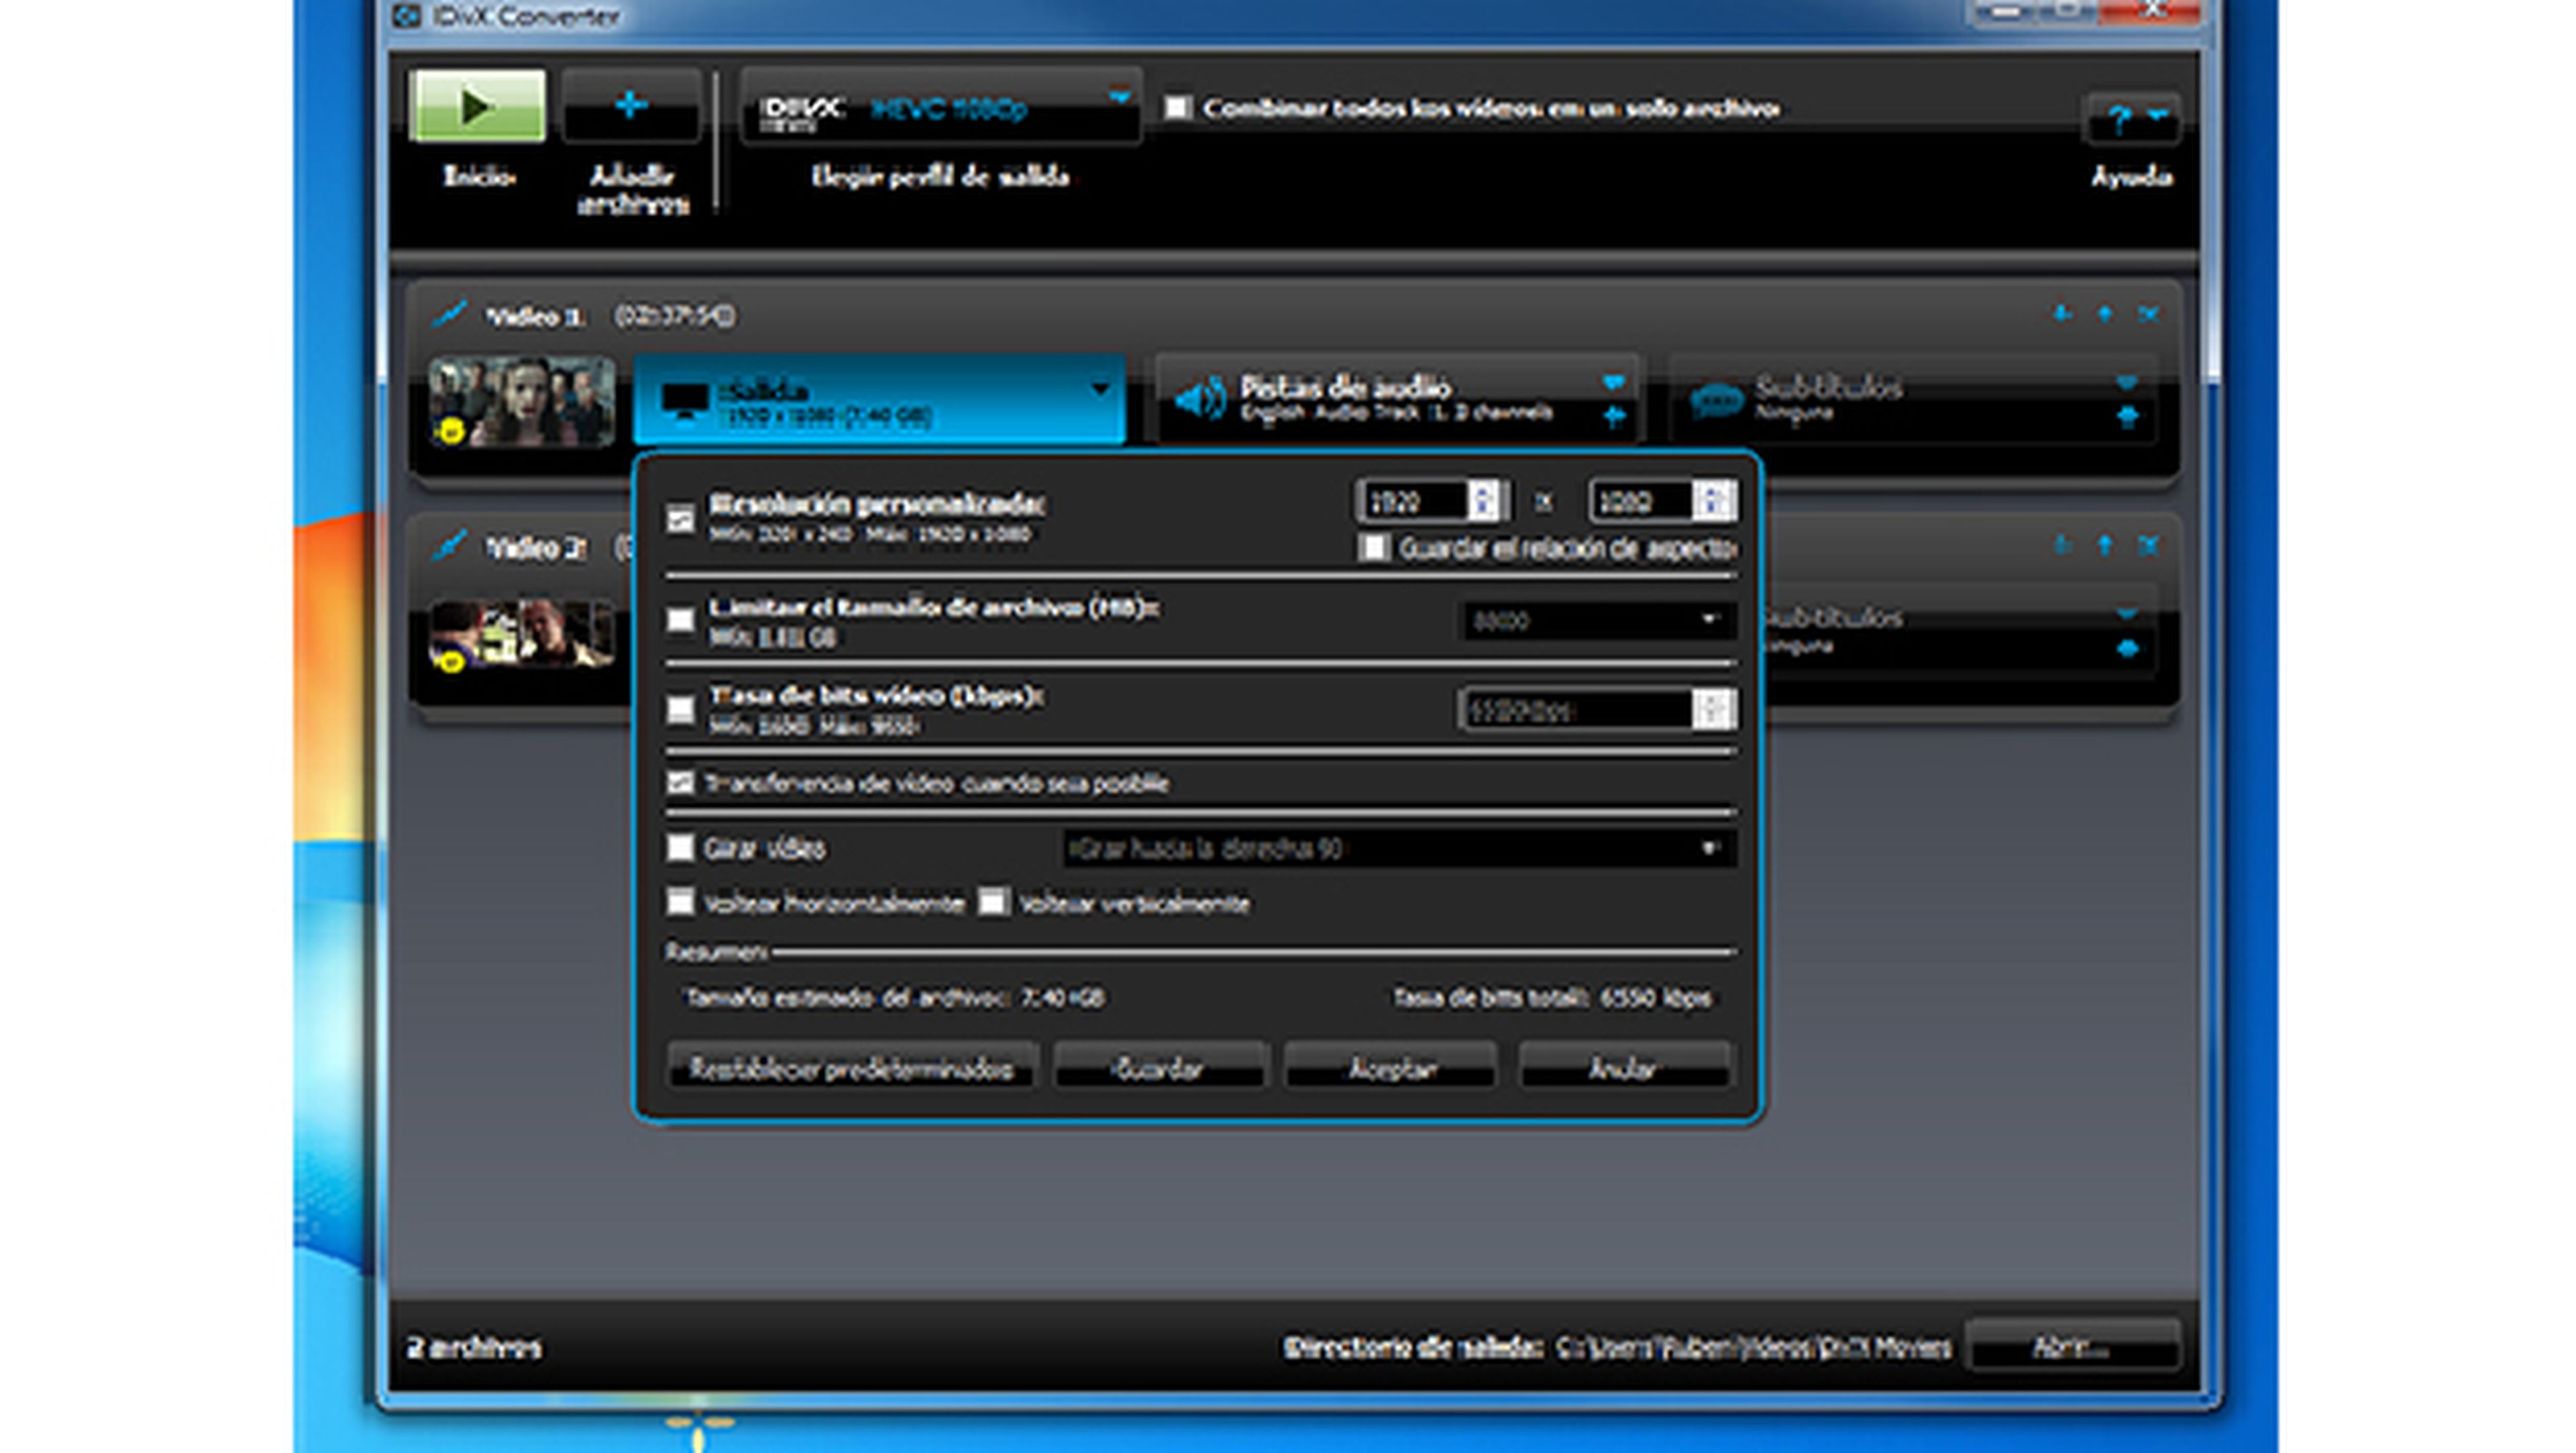Click the speech bubble icon in Video 1 Subtítulos
Viewport: 2576px width, 1453px height.
point(1717,402)
